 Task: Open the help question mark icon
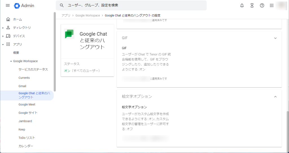coord(262,6)
